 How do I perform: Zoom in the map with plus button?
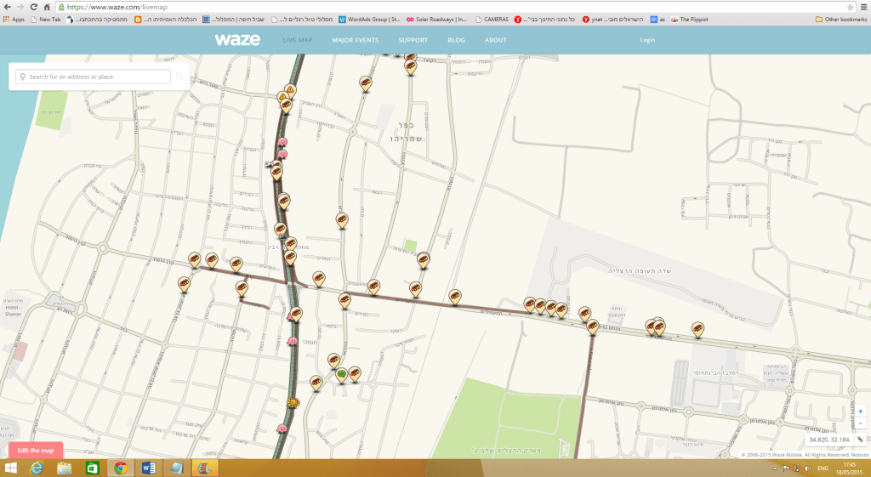pos(860,412)
